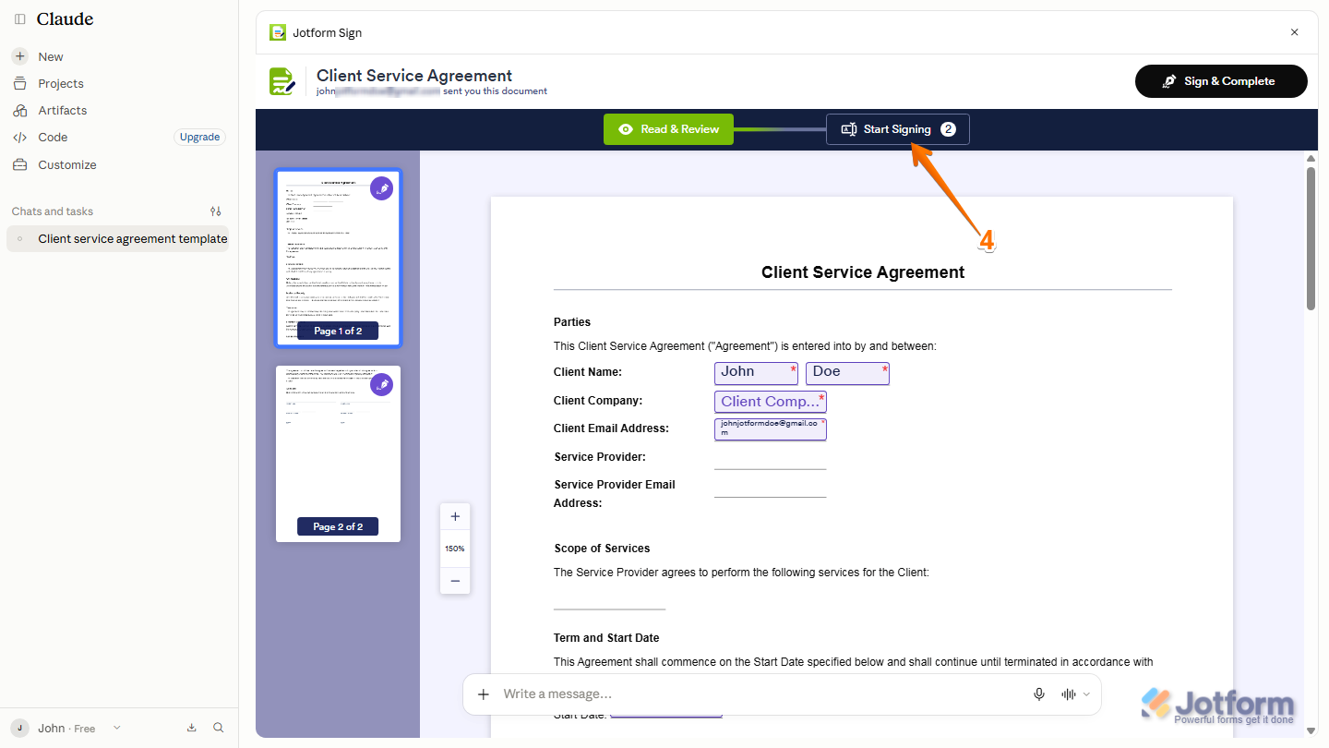The width and height of the screenshot is (1329, 748).
Task: Click the 150% zoom level value
Action: [455, 549]
